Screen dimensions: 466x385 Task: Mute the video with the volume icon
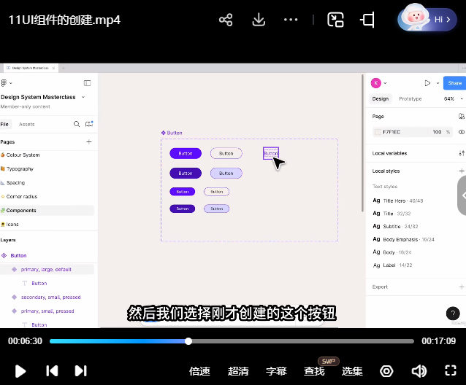(x=419, y=371)
